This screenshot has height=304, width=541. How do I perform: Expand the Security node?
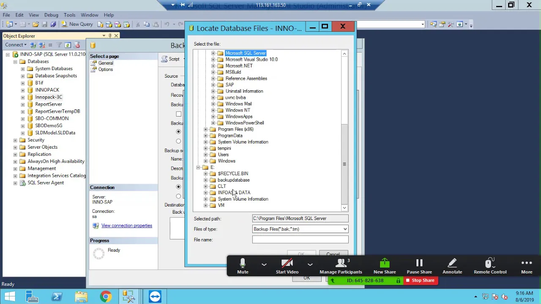(x=15, y=140)
